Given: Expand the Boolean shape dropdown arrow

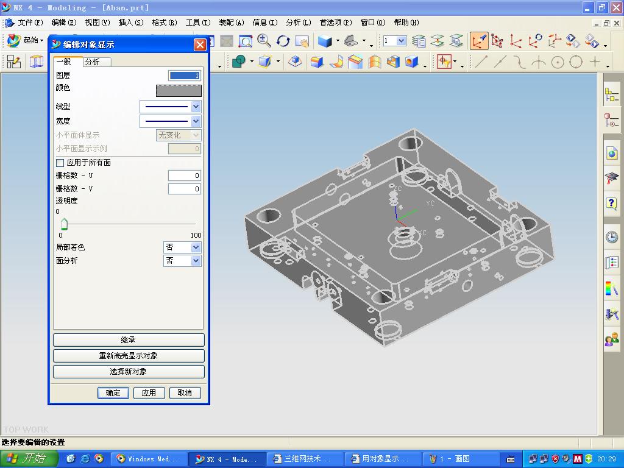Looking at the screenshot, I should (252, 62).
